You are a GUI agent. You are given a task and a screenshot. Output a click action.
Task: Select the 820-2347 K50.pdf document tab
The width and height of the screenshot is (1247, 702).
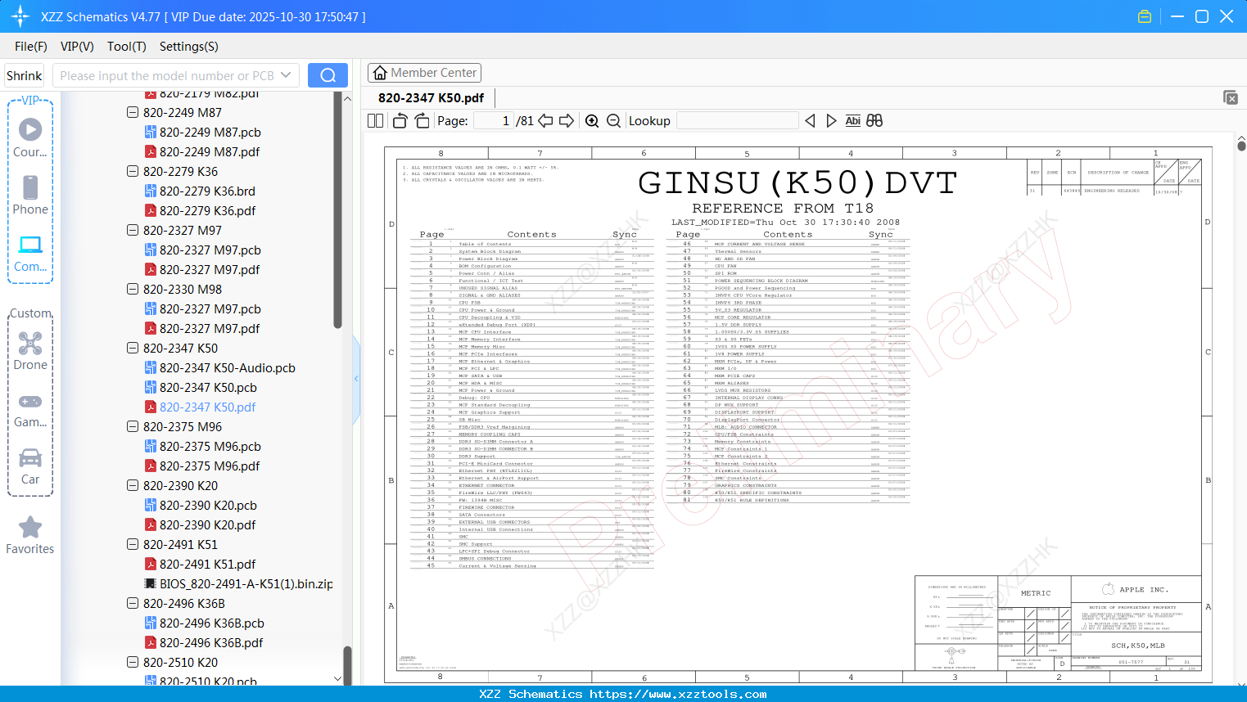click(431, 98)
